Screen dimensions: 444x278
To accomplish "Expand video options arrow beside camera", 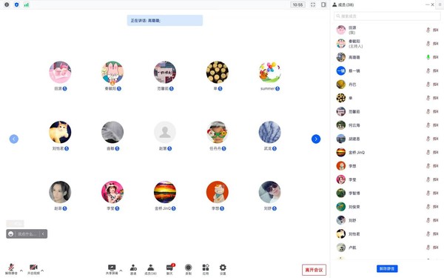I will (x=42, y=271).
